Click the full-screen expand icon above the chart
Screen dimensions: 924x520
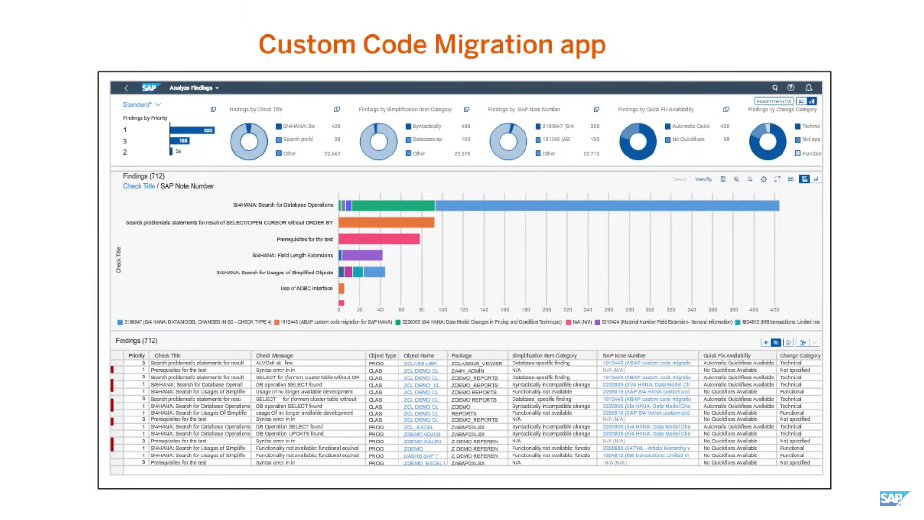(778, 179)
